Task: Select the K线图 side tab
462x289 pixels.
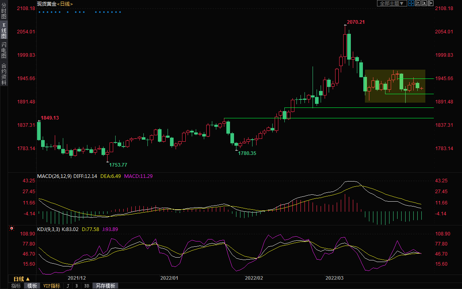Action: click(x=4, y=31)
